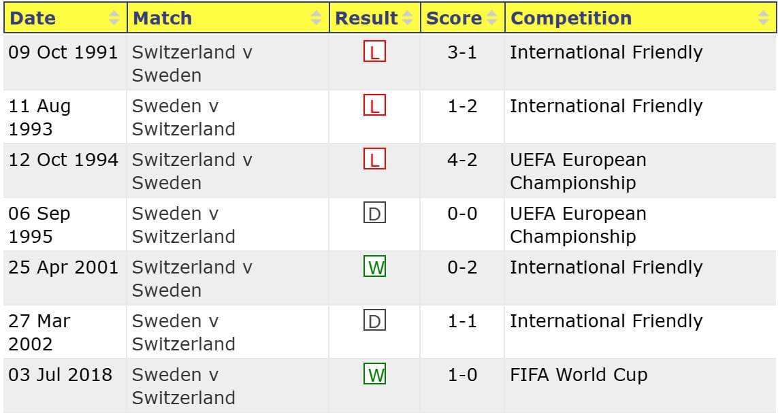This screenshot has height=413, width=778.
Task: Click the Competition column header label
Action: 570,18
